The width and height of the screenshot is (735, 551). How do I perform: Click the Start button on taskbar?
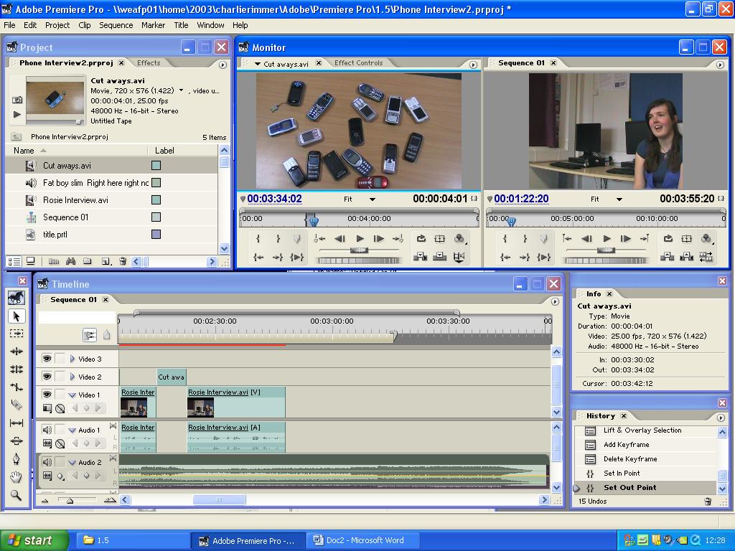[34, 540]
